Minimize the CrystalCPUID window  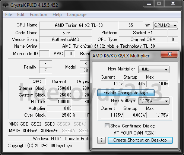(149, 4)
